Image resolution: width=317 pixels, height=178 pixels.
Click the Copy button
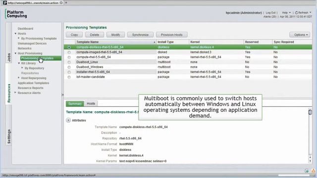pyautogui.click(x=74, y=35)
